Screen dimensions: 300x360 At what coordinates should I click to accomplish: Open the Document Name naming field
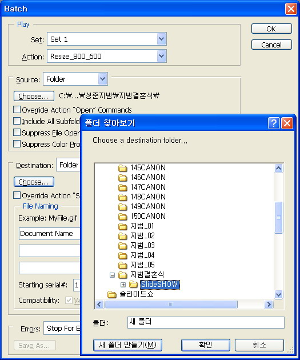[x=50, y=234]
